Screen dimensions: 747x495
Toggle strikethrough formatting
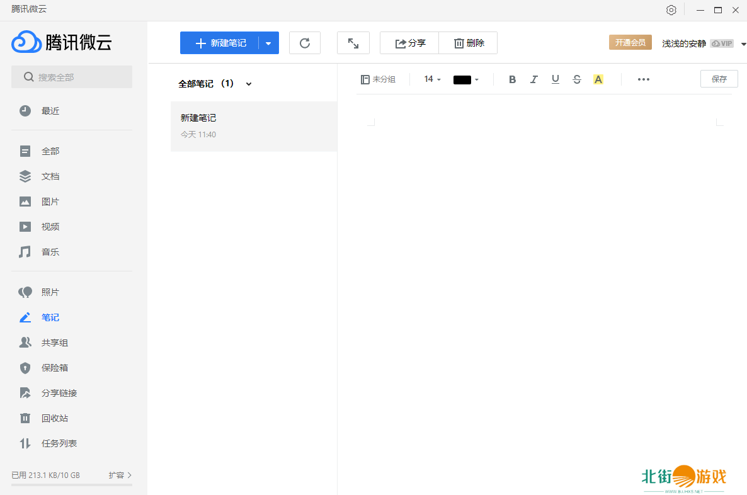click(x=576, y=79)
